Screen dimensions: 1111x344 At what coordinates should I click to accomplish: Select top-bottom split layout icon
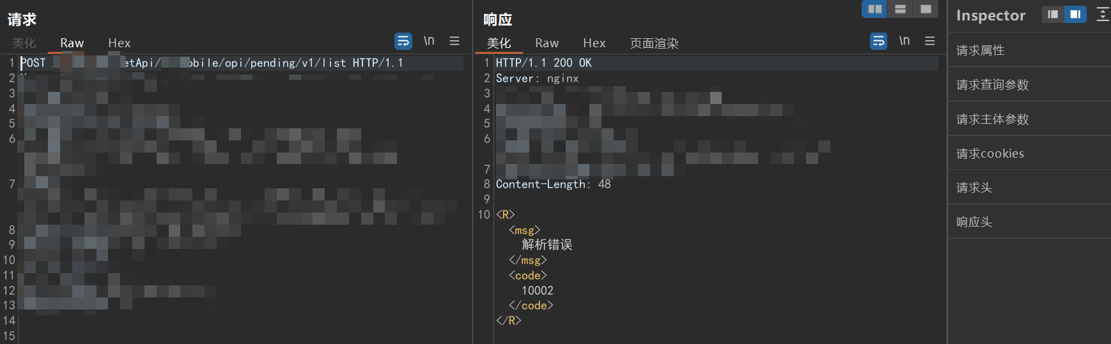point(900,9)
